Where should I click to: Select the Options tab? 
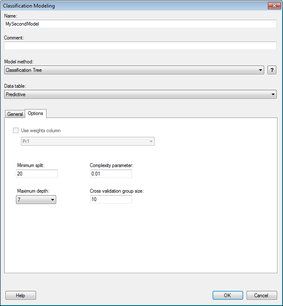[36, 113]
